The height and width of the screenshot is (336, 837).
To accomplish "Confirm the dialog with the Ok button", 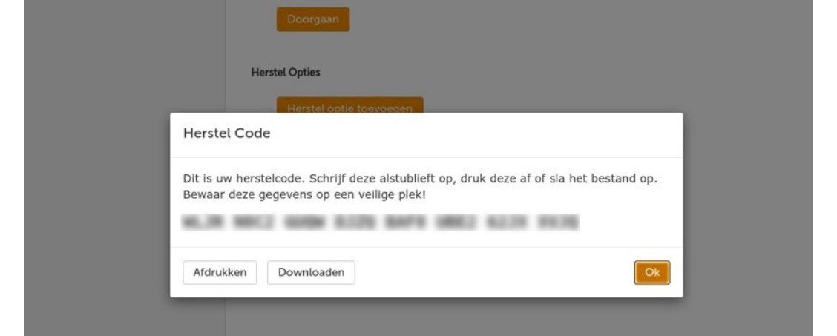I will [x=651, y=272].
